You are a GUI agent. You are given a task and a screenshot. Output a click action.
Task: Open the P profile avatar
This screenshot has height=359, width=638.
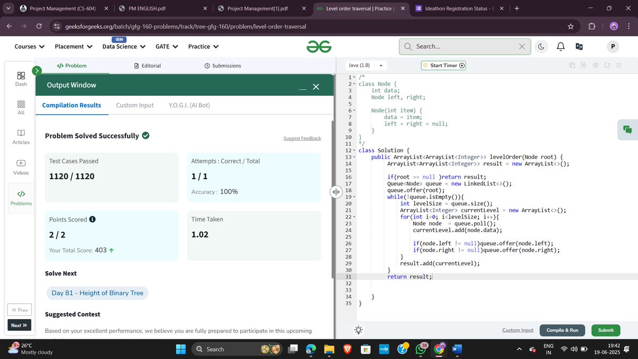612,47
